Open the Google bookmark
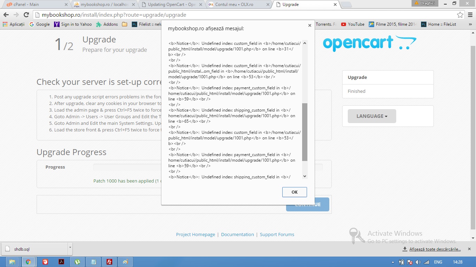This screenshot has width=476, height=267. coord(39,24)
